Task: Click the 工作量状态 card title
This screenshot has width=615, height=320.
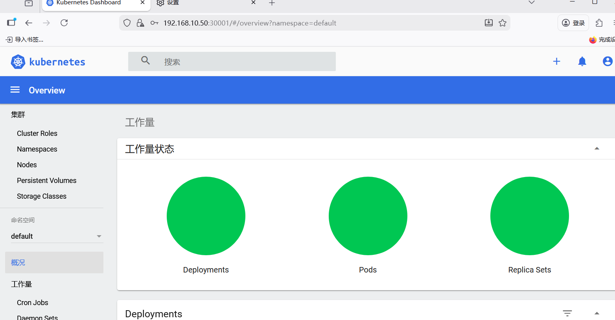Action: pos(149,149)
